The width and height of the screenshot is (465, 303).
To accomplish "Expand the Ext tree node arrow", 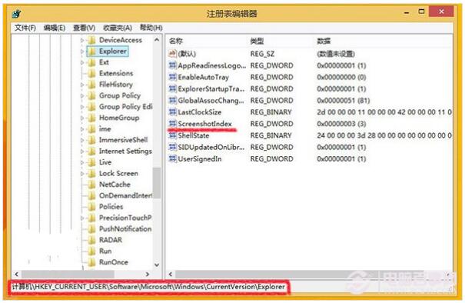I will pyautogui.click(x=82, y=62).
